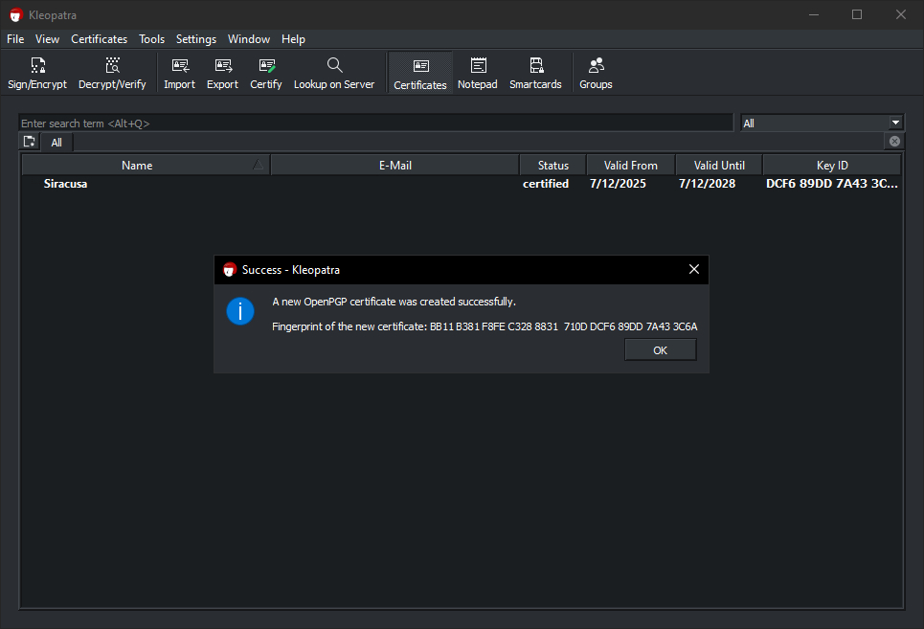Open the Certificates menu
Viewport: 924px width, 629px height.
(x=99, y=39)
